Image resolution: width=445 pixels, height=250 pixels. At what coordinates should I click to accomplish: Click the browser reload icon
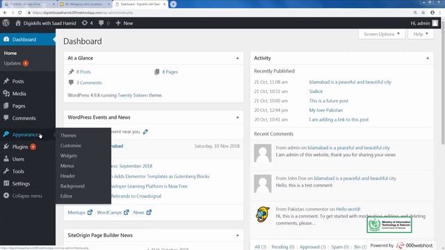pos(20,12)
